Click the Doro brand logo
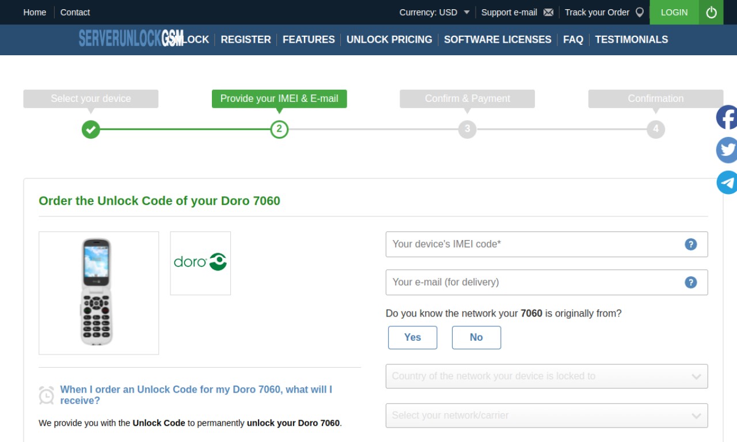 [x=200, y=263]
